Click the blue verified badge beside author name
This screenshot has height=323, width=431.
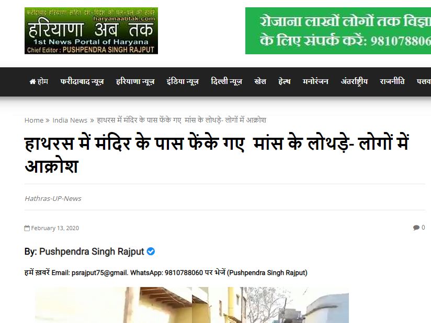pyautogui.click(x=151, y=251)
